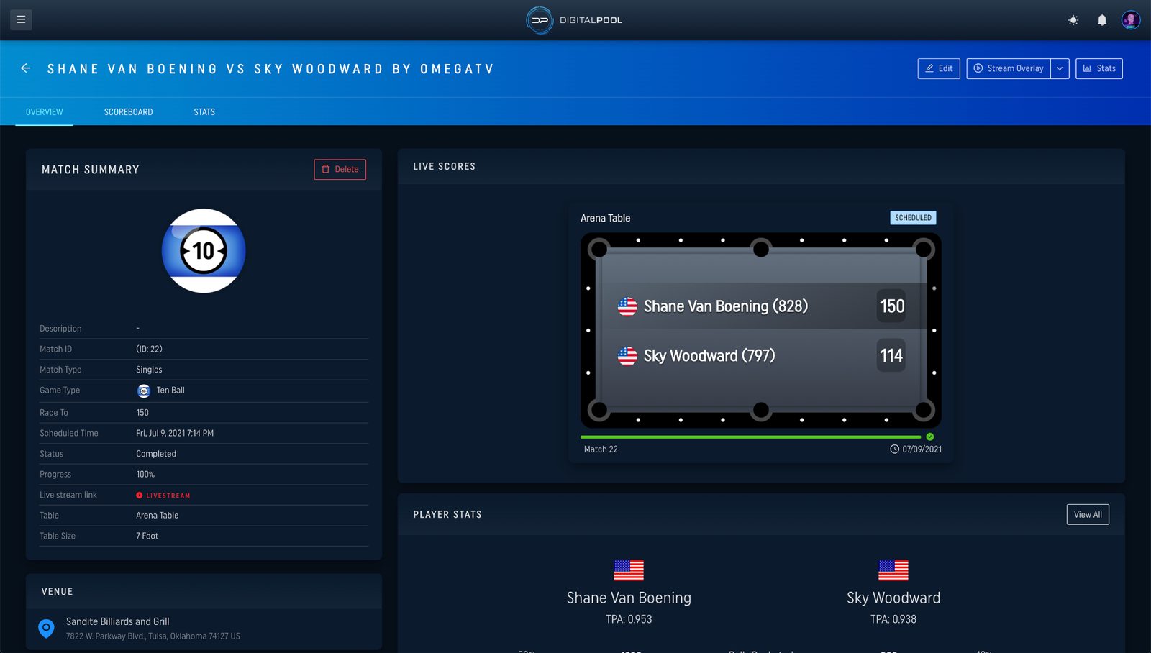Click the Progress value 100%
This screenshot has width=1151, height=653.
(x=145, y=475)
